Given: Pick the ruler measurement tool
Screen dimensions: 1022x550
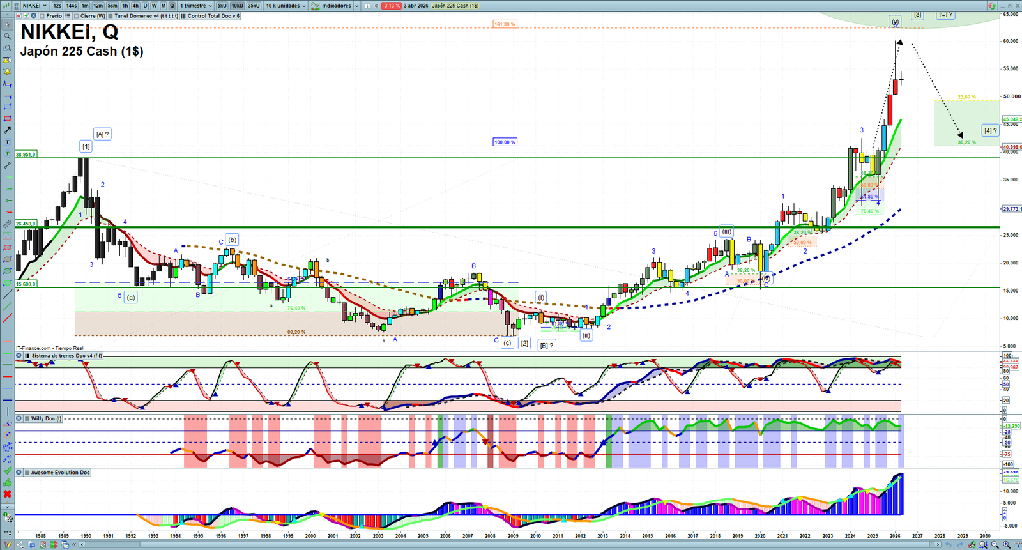Looking at the screenshot, I should coord(8,224).
